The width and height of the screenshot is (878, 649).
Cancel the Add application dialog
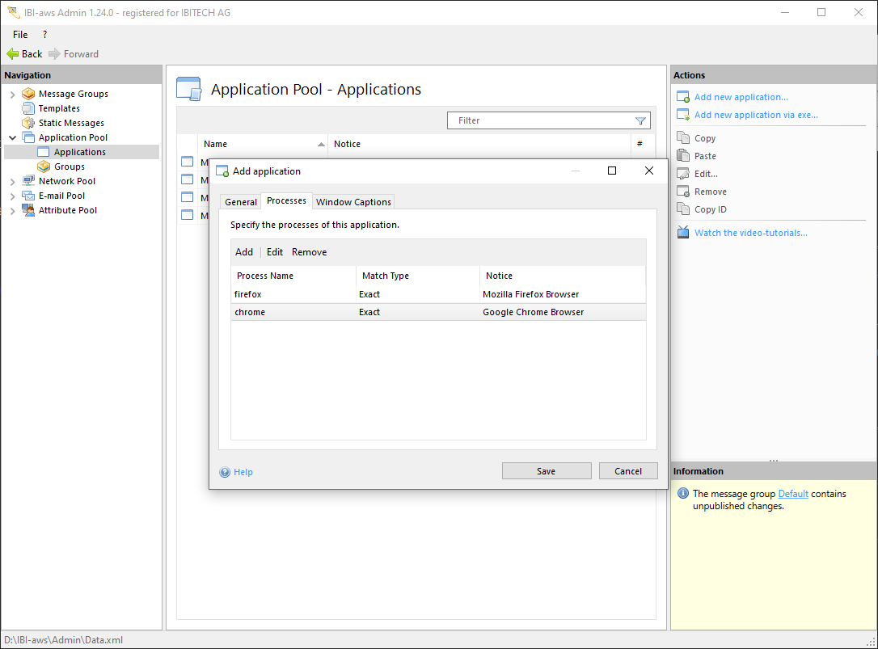coord(627,471)
